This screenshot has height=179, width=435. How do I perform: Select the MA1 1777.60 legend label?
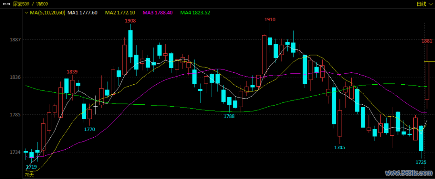(x=83, y=13)
